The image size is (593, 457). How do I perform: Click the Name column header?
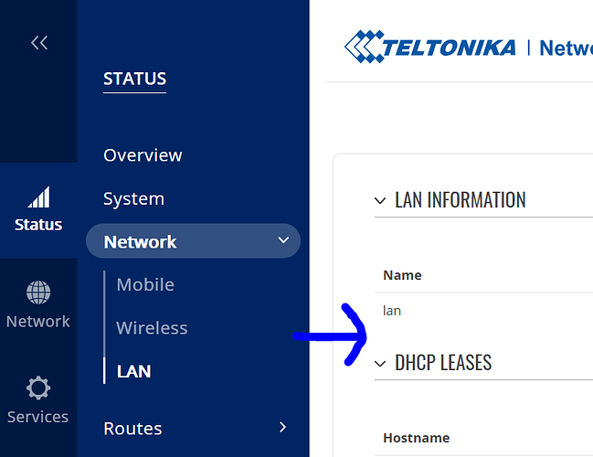pos(402,275)
